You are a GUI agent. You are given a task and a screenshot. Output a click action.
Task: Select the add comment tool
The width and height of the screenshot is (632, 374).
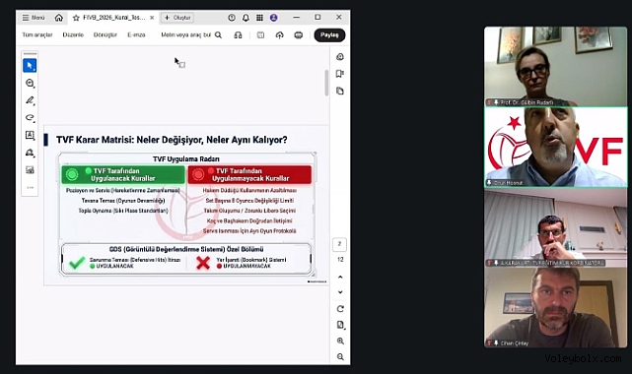pyautogui.click(x=30, y=83)
